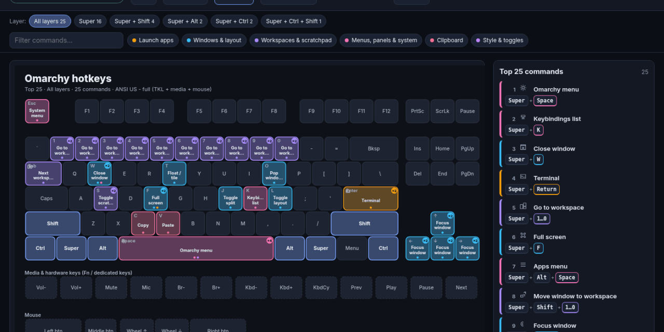
Task: Toggle the Windows & layout category filter
Action: [214, 40]
